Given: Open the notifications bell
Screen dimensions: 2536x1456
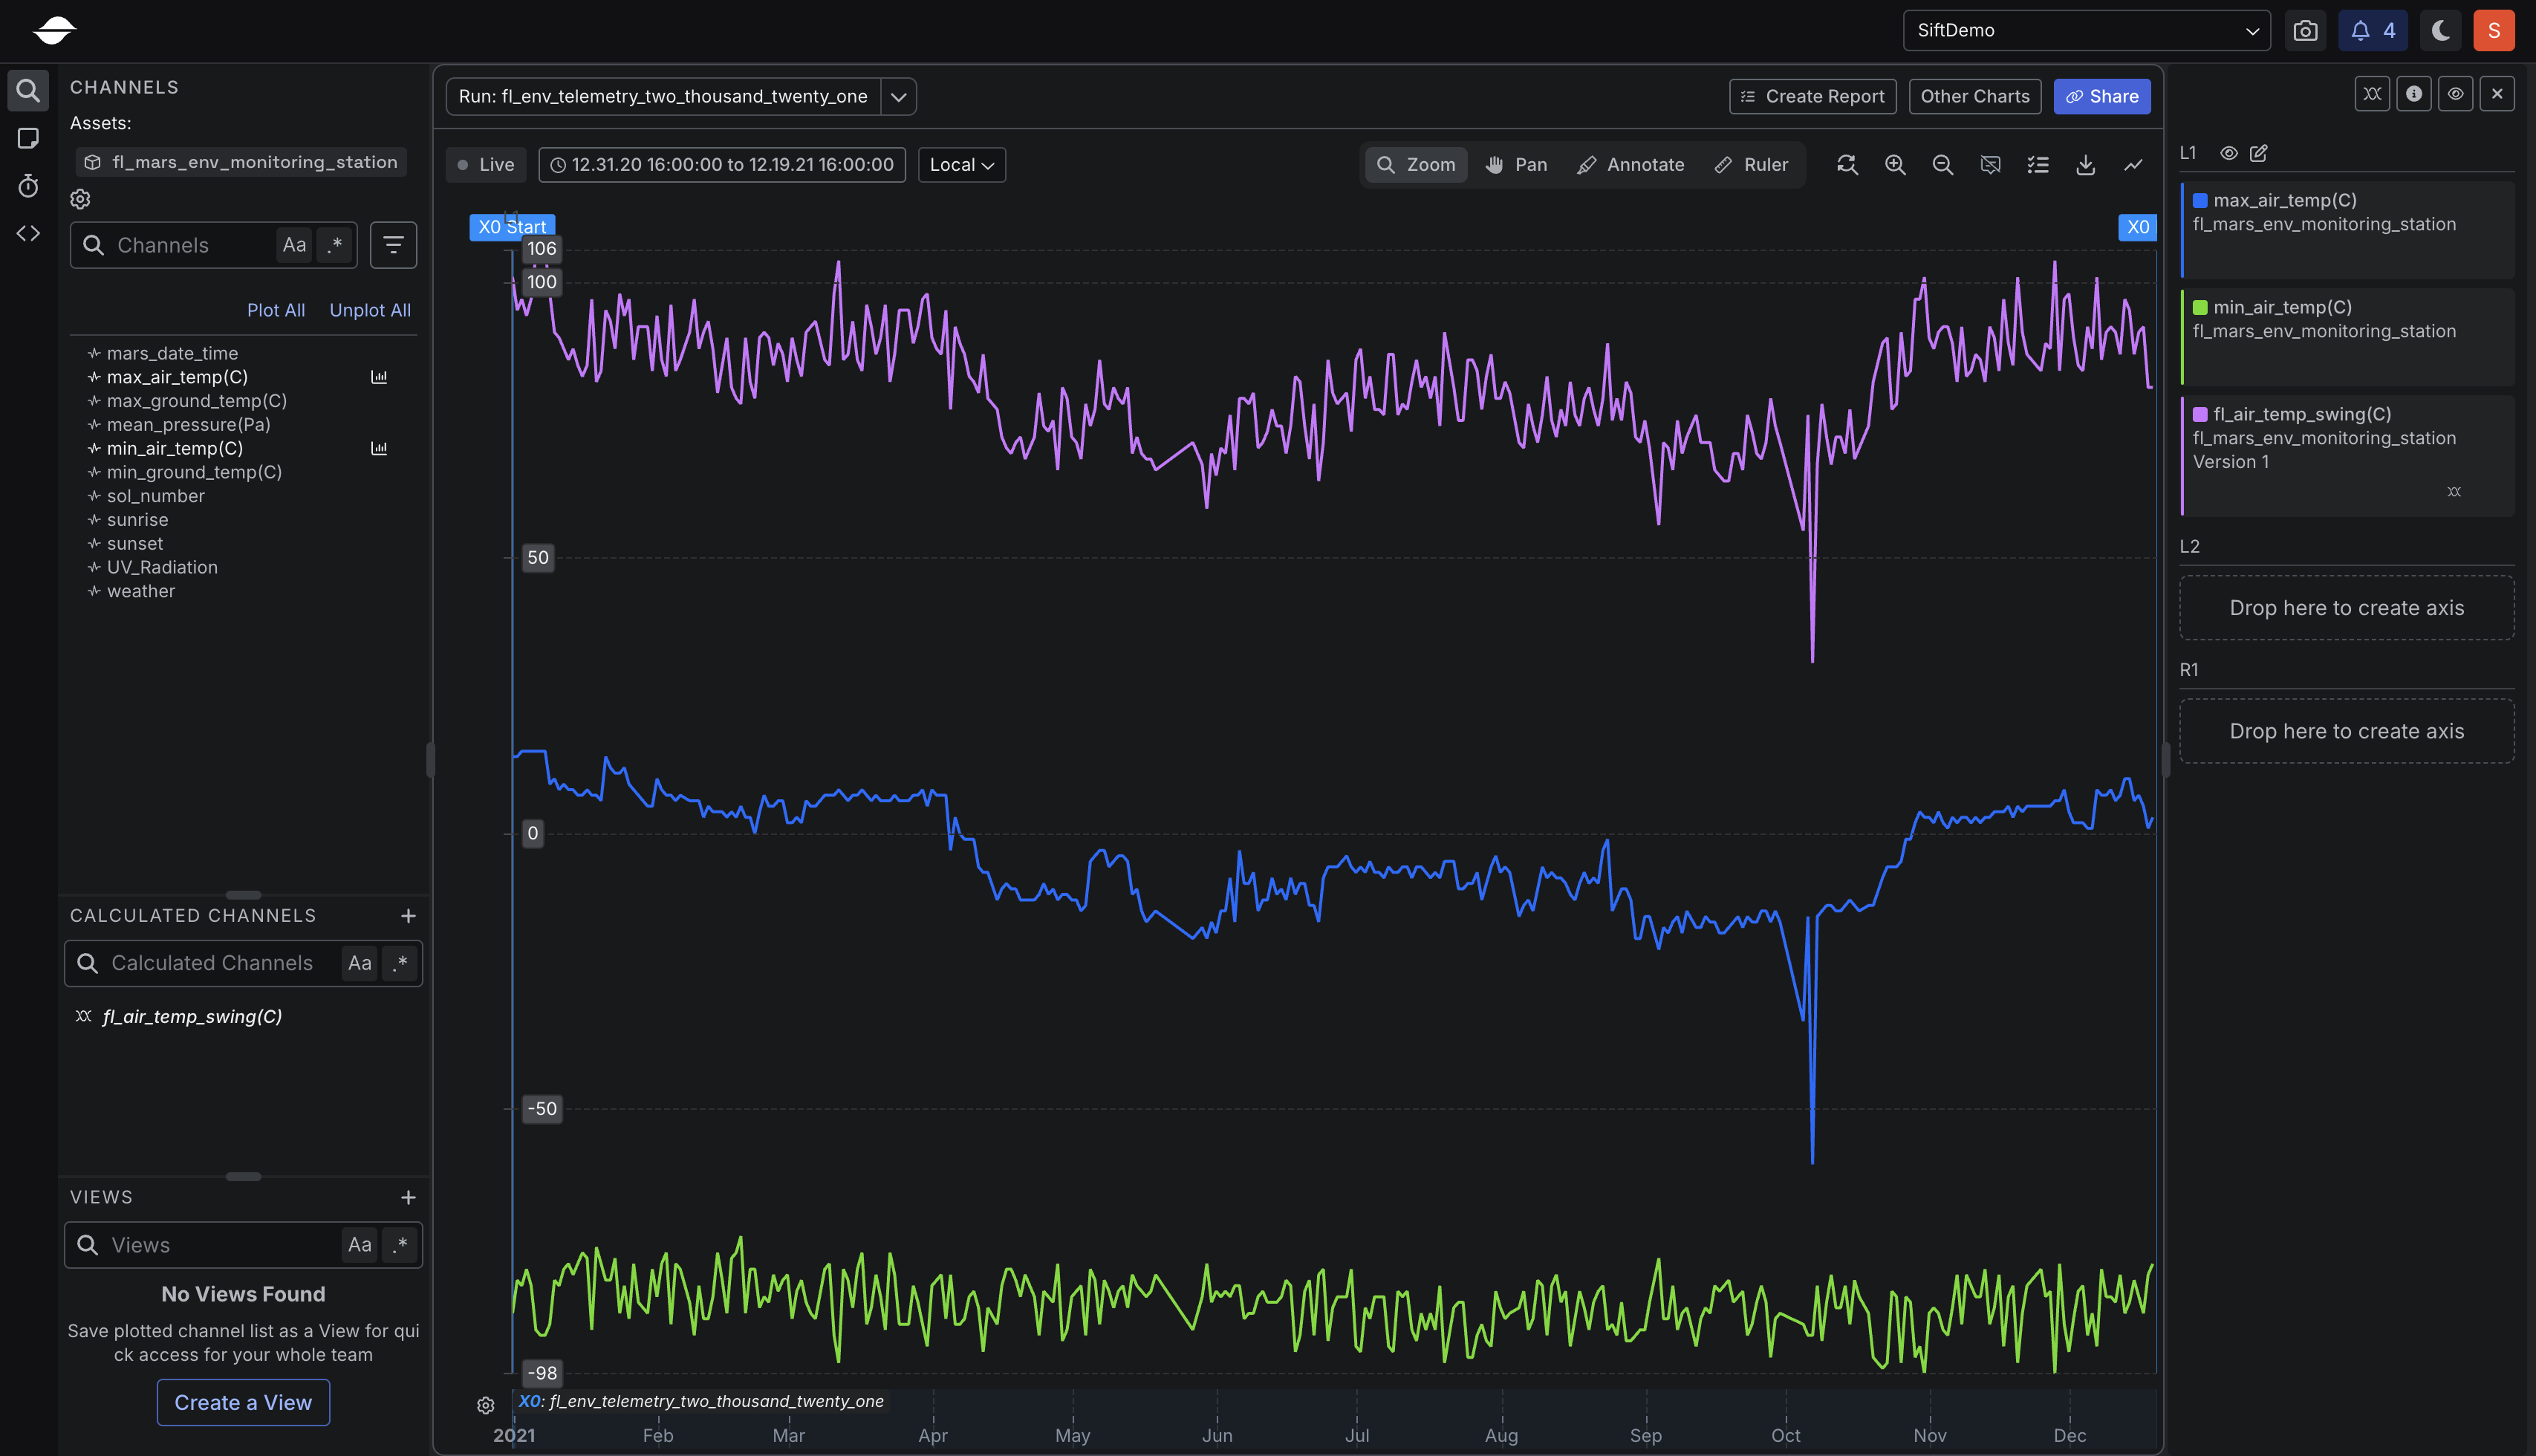Looking at the screenshot, I should point(2372,31).
